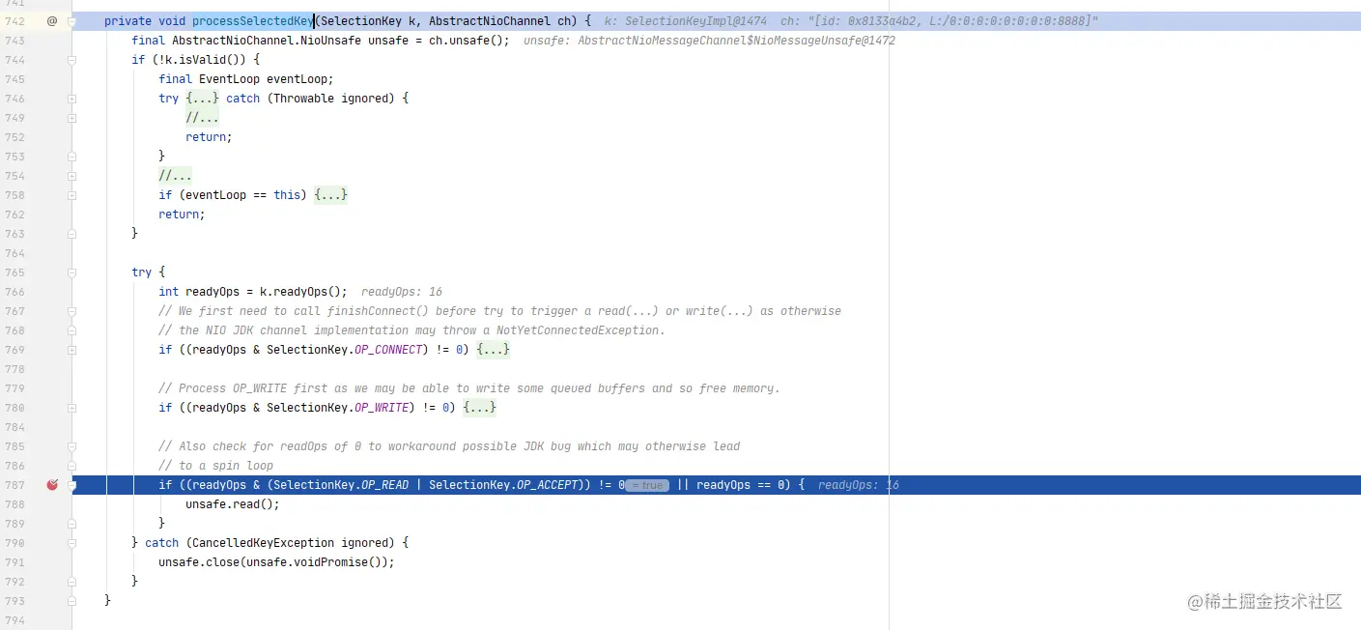
Task: Collapse the catch block fold at line 790
Action: (71, 543)
